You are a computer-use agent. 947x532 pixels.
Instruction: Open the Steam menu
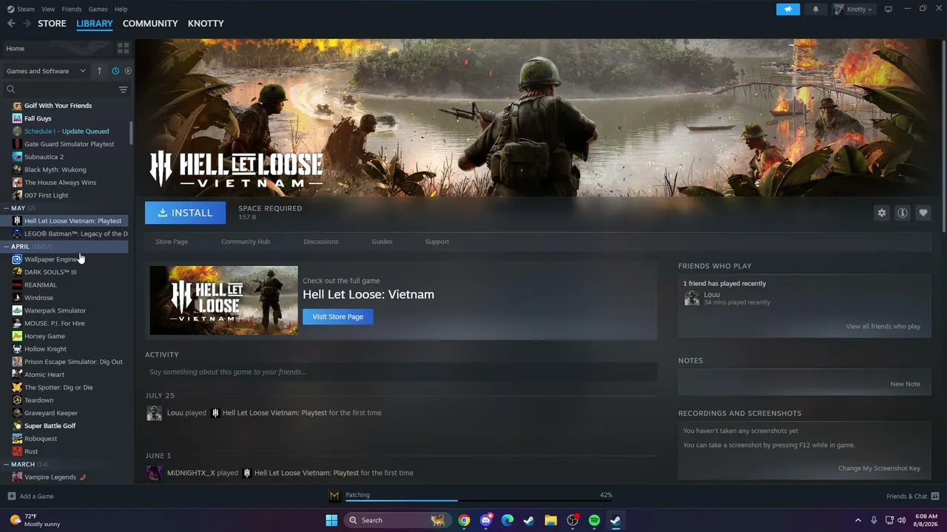(26, 9)
